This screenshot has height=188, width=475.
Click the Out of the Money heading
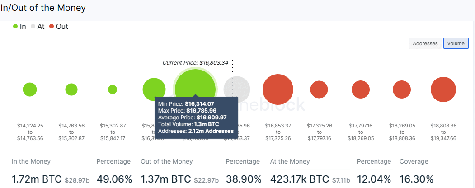(x=167, y=161)
